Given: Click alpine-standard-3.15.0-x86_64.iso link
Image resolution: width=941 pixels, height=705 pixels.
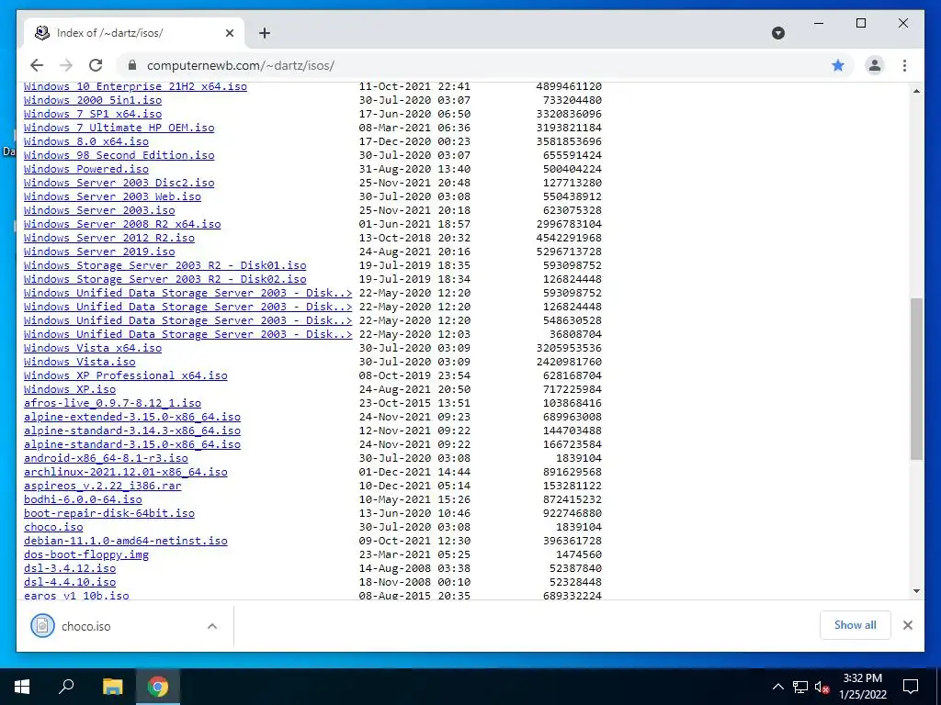Looking at the screenshot, I should [132, 445].
